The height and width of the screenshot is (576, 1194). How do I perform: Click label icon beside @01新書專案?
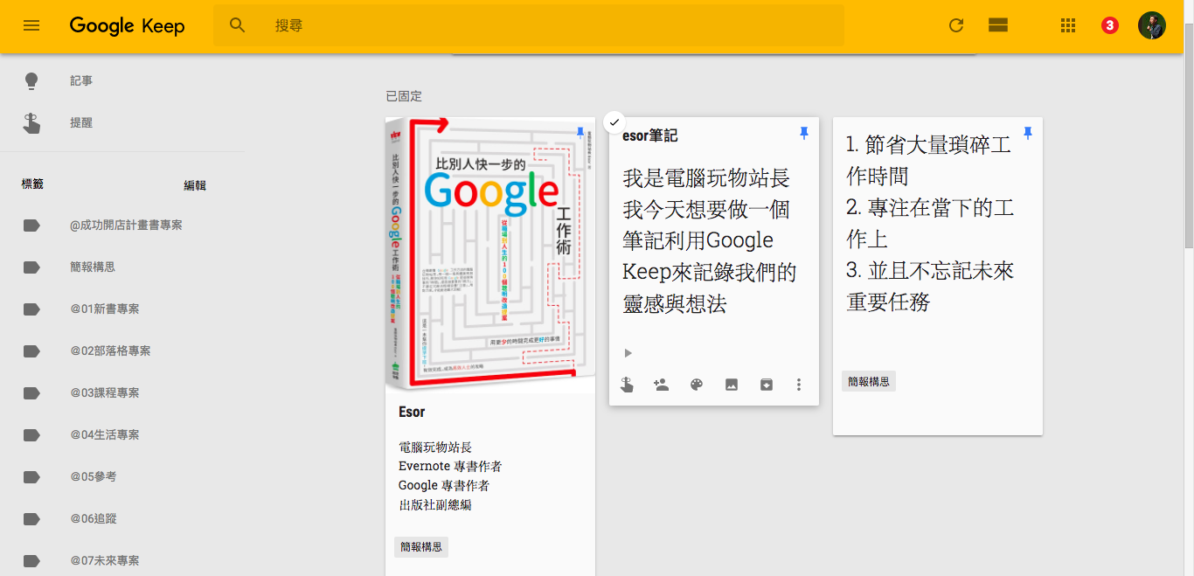pyautogui.click(x=31, y=309)
